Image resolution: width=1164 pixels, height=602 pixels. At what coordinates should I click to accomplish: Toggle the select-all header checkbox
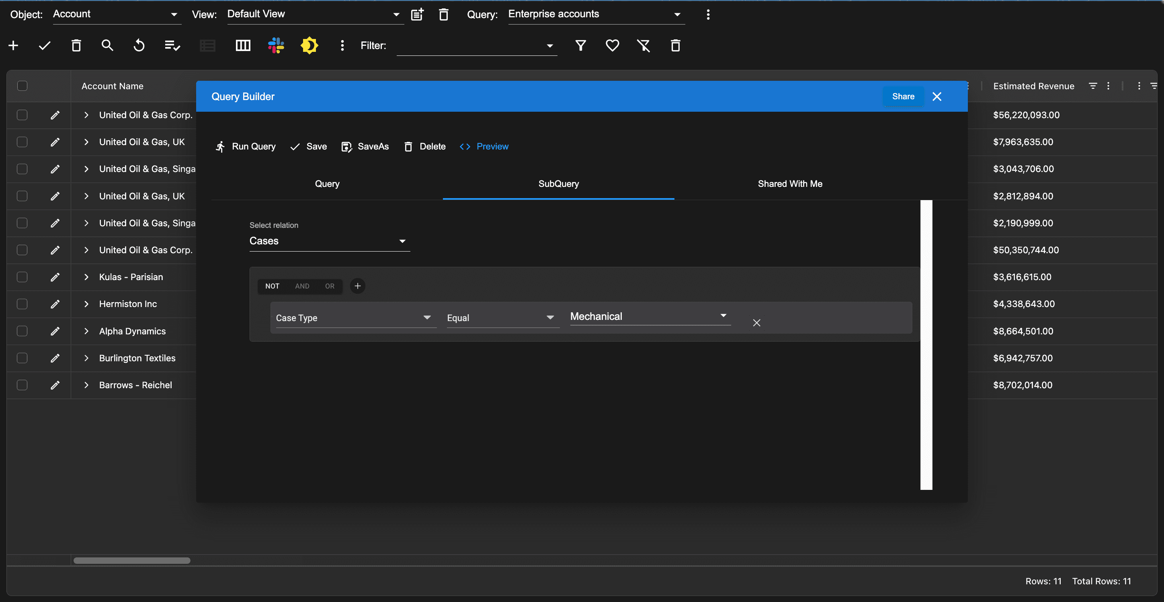(22, 86)
